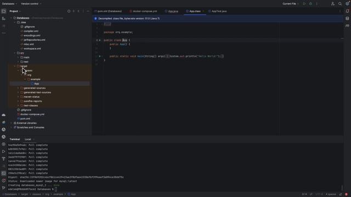351x197 pixels.
Task: Run the current file with play icon
Action: pyautogui.click(x=304, y=4)
